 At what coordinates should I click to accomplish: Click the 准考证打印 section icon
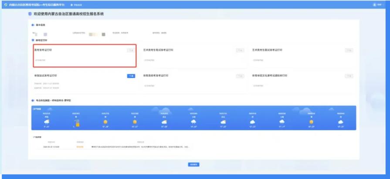coord(33,40)
